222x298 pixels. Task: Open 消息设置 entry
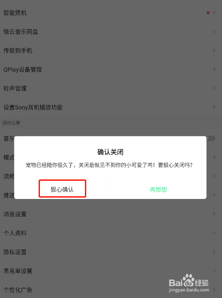(x=111, y=214)
